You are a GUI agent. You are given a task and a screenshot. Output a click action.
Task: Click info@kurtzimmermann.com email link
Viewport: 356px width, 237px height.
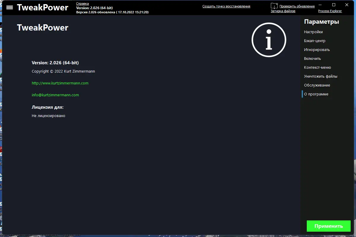[x=55, y=95]
